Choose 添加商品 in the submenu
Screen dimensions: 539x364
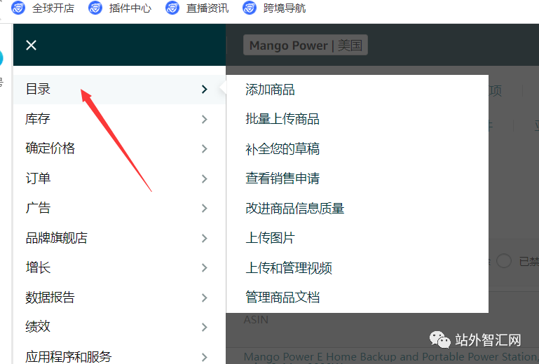click(270, 90)
